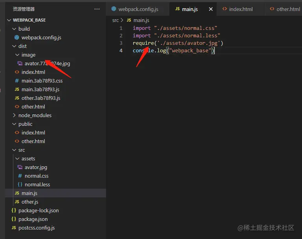Click HTML icon of dist index.html
Screen dimensions: 302x239
(17, 72)
